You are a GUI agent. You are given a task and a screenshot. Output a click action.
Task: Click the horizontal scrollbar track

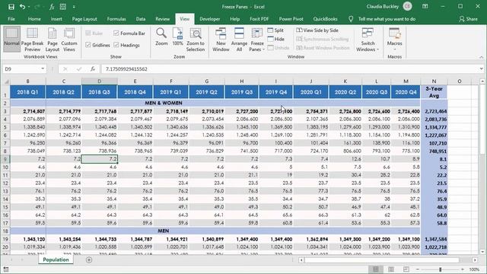click(x=388, y=260)
